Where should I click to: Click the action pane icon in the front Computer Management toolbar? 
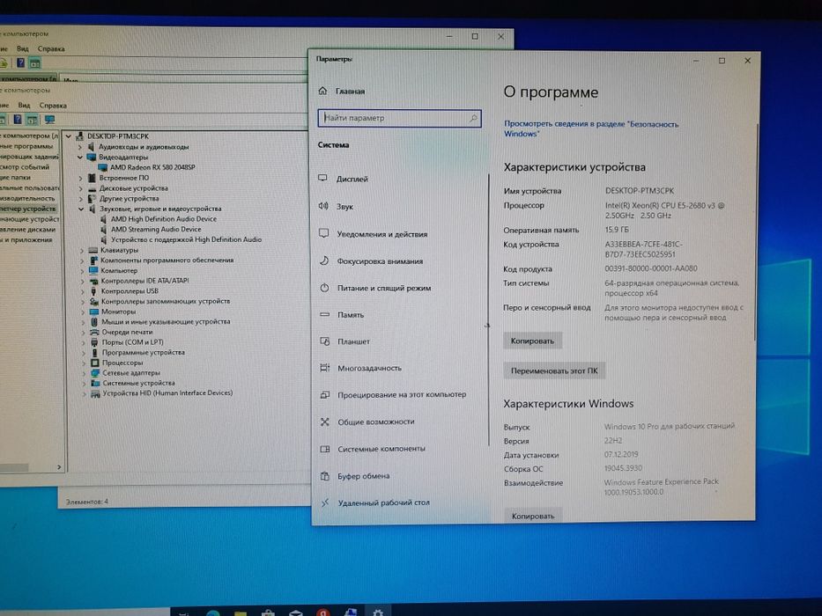(x=32, y=120)
